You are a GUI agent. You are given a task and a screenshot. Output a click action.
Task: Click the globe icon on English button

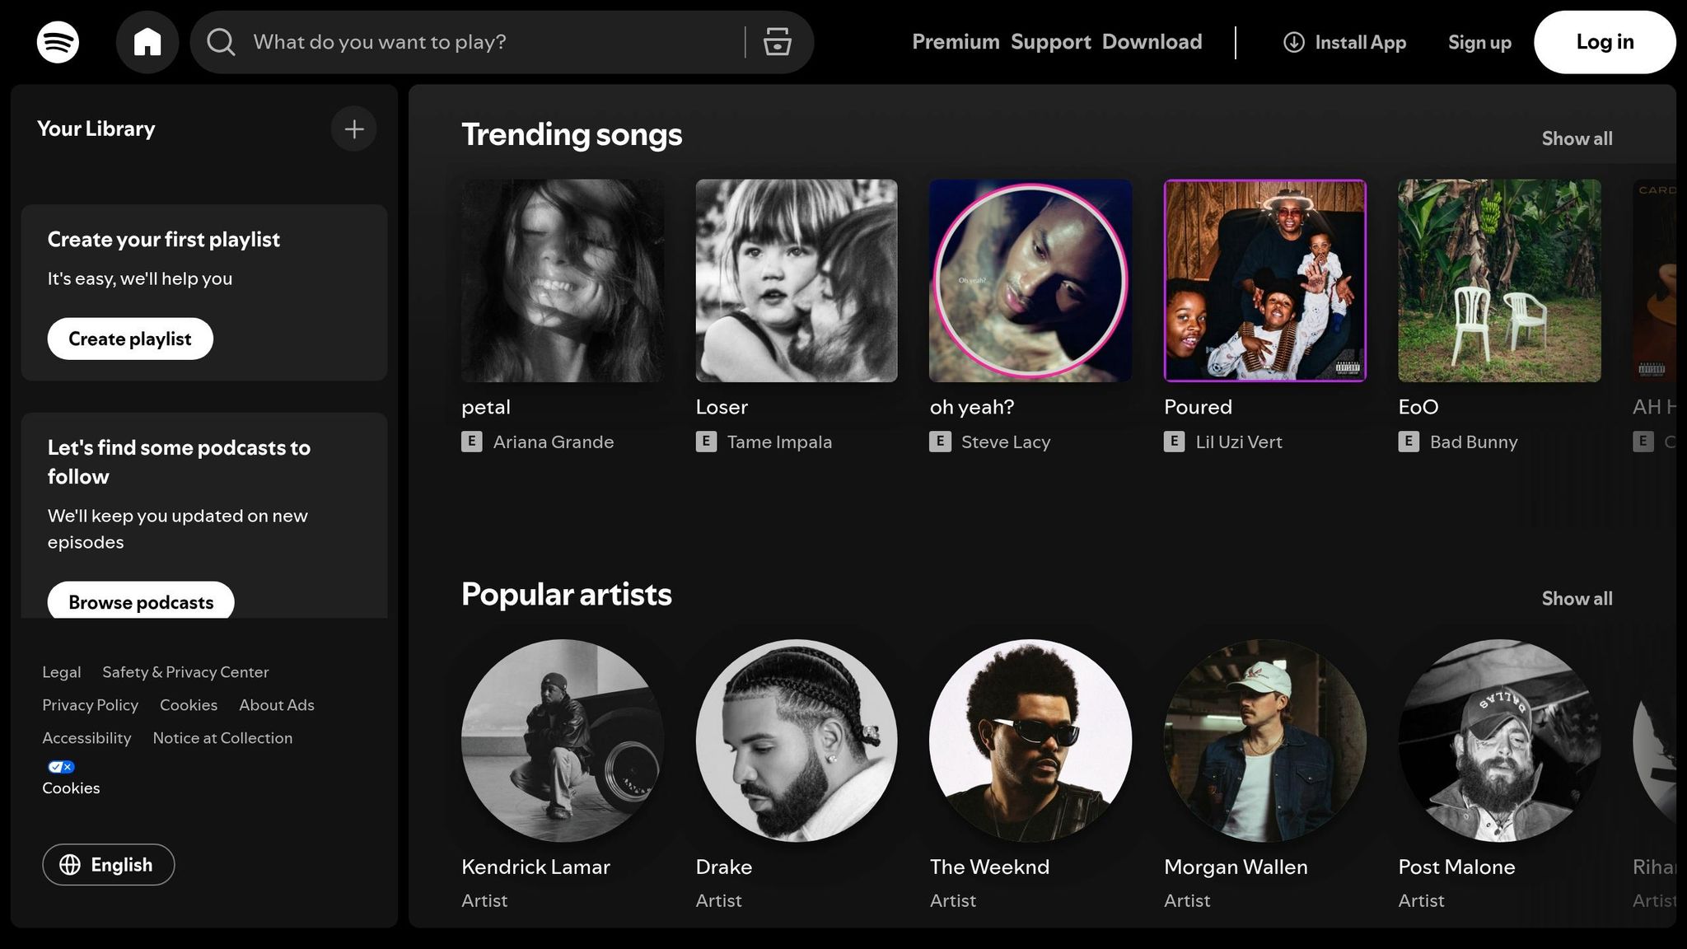click(70, 864)
